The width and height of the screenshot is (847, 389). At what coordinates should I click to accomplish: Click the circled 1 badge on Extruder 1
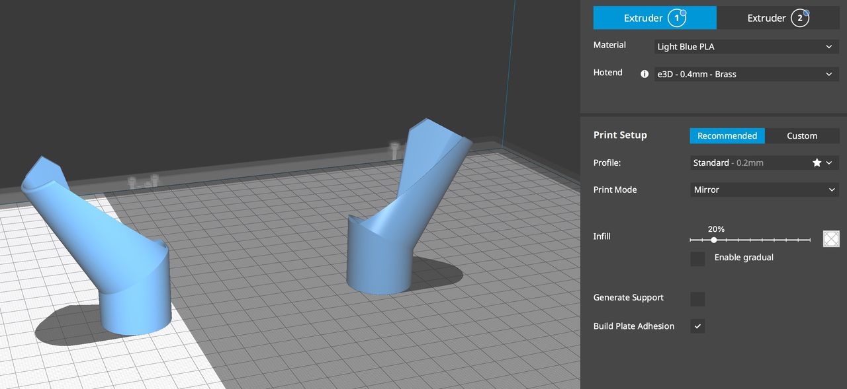coord(676,18)
